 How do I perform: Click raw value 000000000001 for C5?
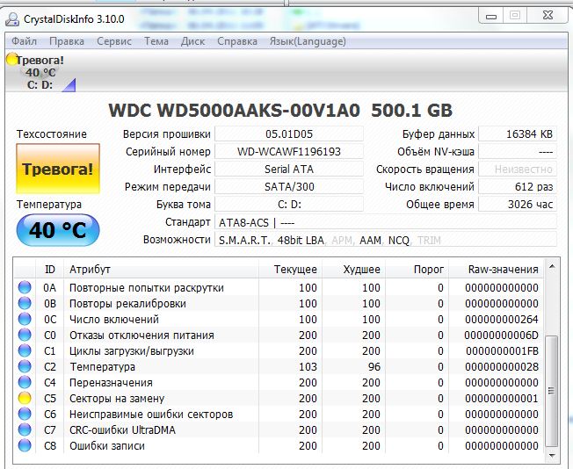pos(501,399)
